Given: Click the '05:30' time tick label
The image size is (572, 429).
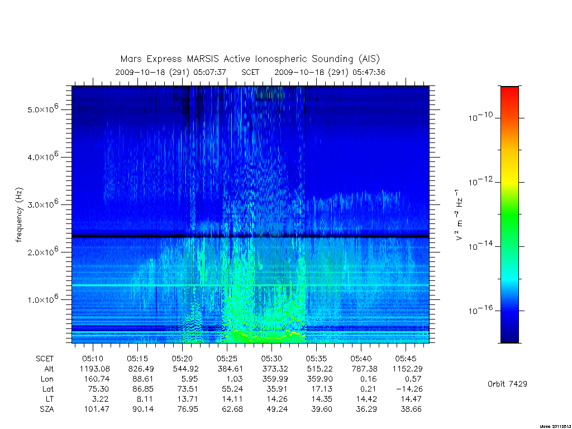Looking at the screenshot, I should (x=272, y=359).
